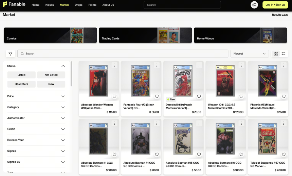
Task: Favorite Weapon X #1 CGC 9.8
Action: click(241, 96)
